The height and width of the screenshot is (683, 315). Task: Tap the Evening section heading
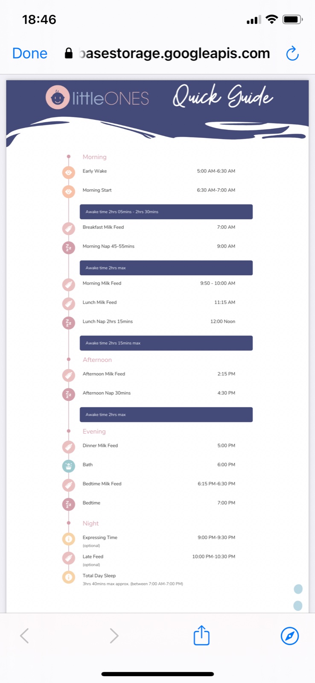pyautogui.click(x=94, y=432)
